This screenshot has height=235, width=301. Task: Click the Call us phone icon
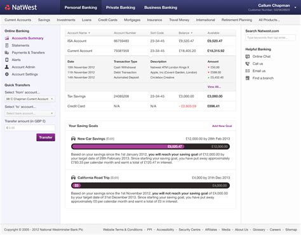(x=248, y=64)
